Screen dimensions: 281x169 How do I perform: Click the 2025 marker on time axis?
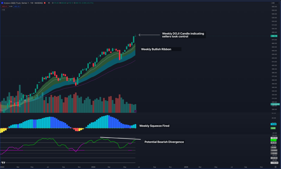pyautogui.click(x=186, y=167)
